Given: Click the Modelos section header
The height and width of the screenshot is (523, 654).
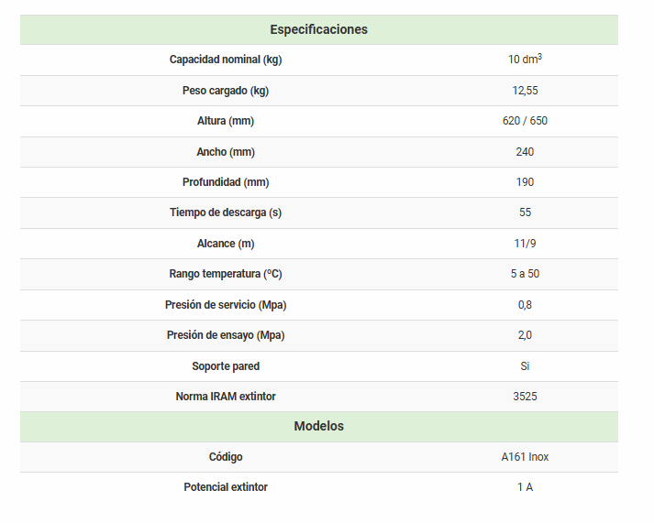Looking at the screenshot, I should (318, 426).
